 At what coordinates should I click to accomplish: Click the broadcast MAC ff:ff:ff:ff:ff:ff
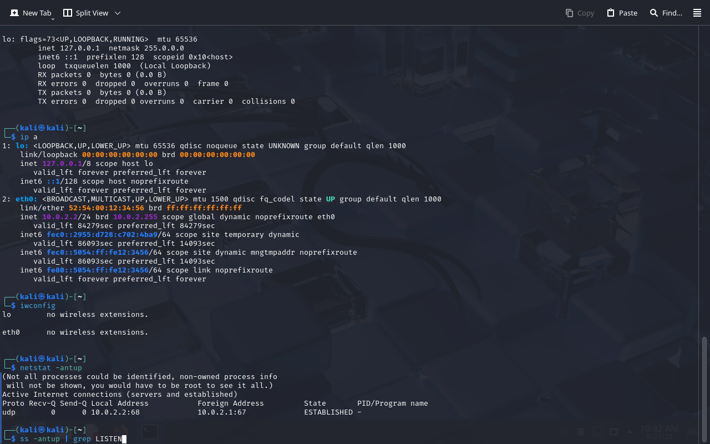[204, 208]
